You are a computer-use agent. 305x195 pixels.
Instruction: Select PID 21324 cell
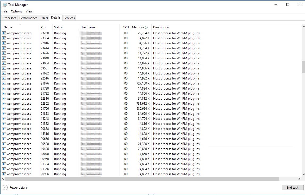[x=45, y=164]
